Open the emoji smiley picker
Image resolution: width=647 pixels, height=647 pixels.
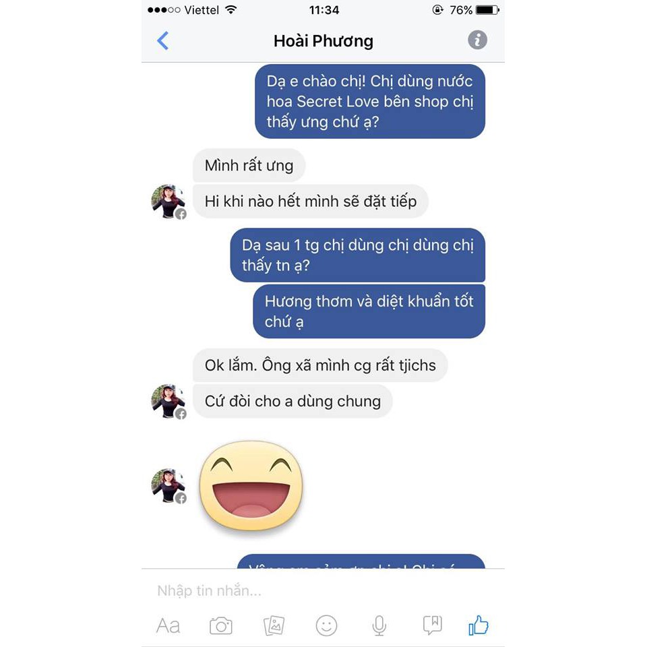pyautogui.click(x=326, y=625)
